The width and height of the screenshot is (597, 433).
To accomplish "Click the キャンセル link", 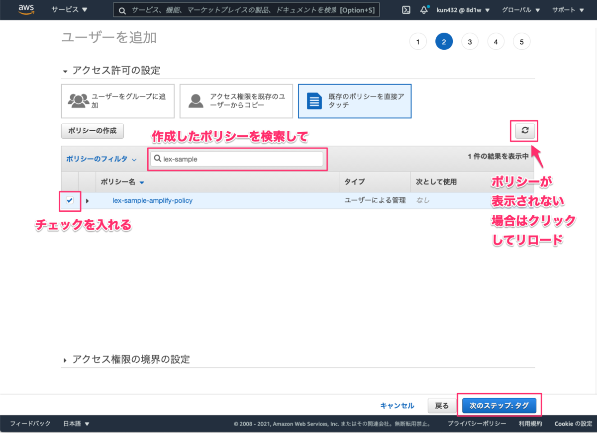I will pos(397,405).
